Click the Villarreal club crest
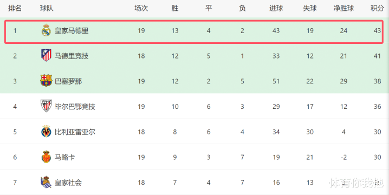This screenshot has width=389, height=195. click(x=46, y=132)
